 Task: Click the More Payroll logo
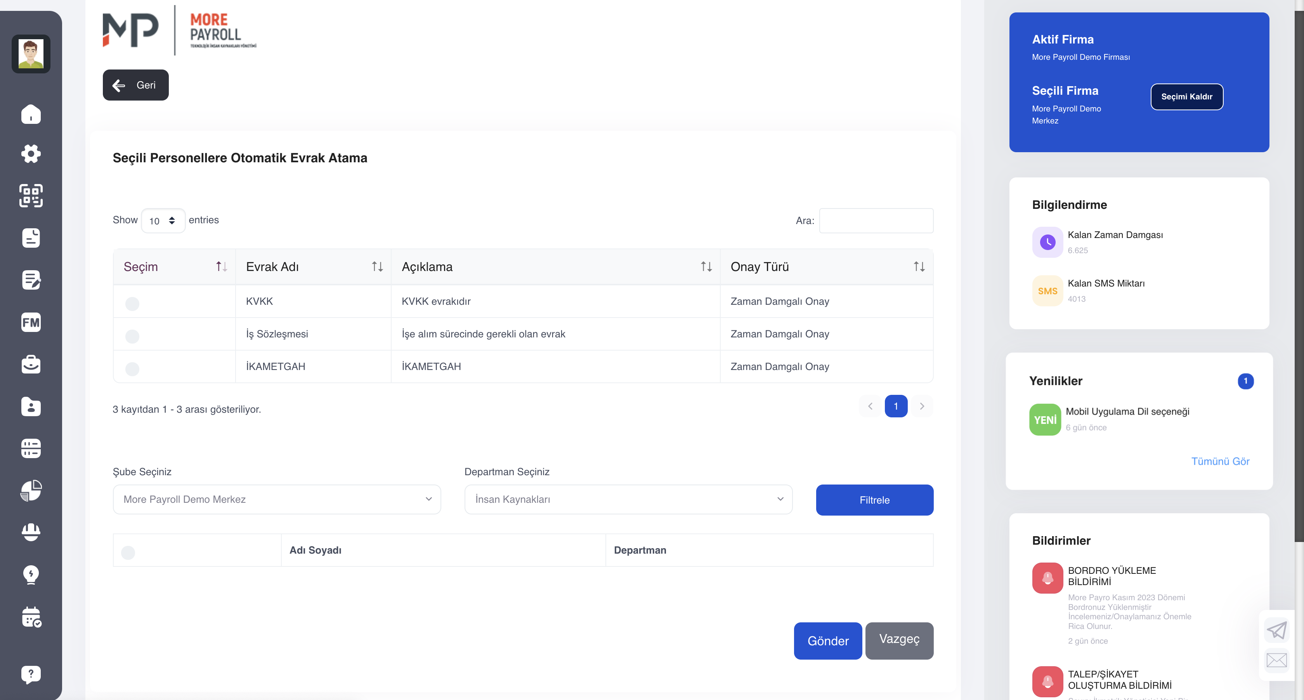[179, 30]
